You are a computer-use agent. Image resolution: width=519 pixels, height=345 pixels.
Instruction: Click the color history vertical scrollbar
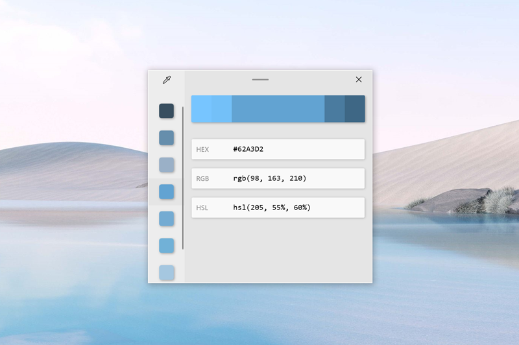[x=183, y=178]
